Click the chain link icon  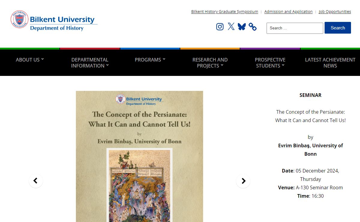coord(253,27)
